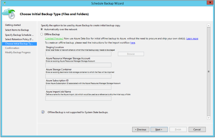Click the Azure Storage Container field
The image size is (215, 138).
(x=78, y=76)
